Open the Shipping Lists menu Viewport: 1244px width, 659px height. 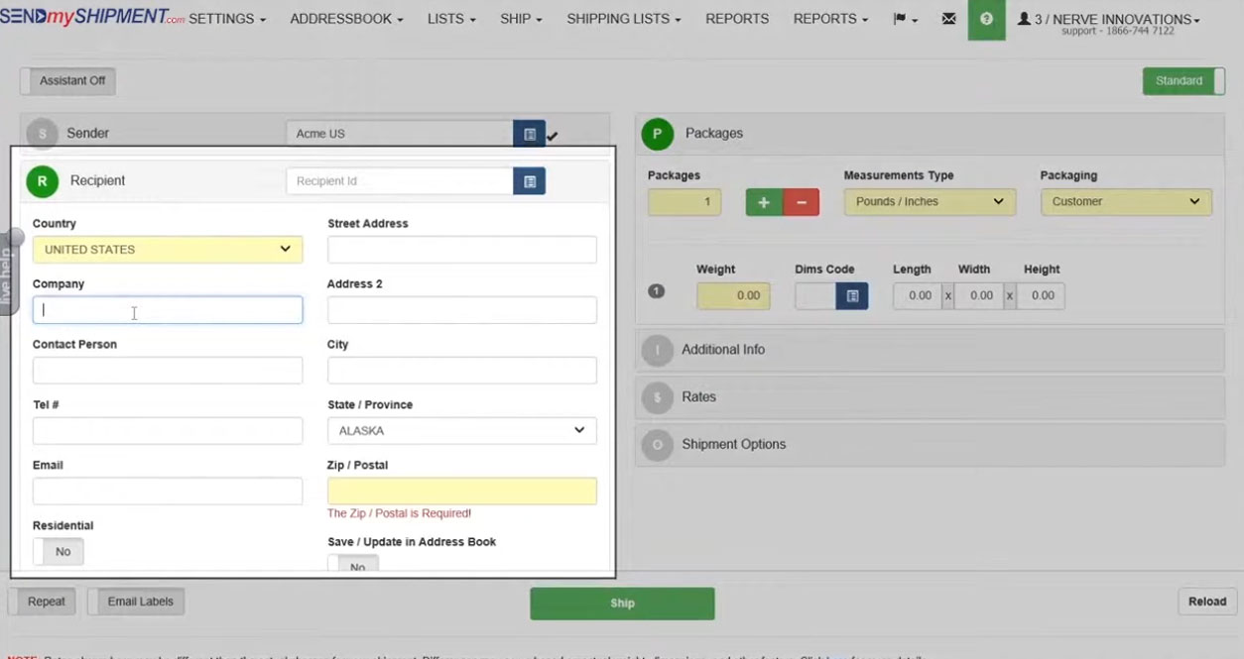[x=623, y=19]
